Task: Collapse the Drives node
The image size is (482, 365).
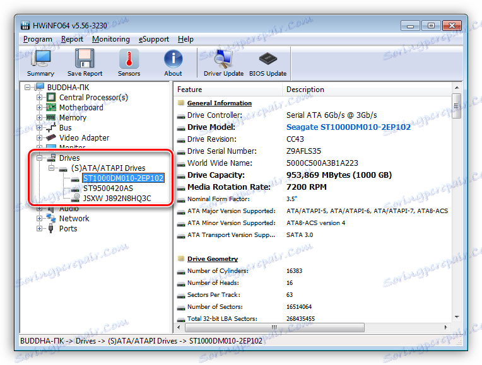Action: tap(39, 158)
